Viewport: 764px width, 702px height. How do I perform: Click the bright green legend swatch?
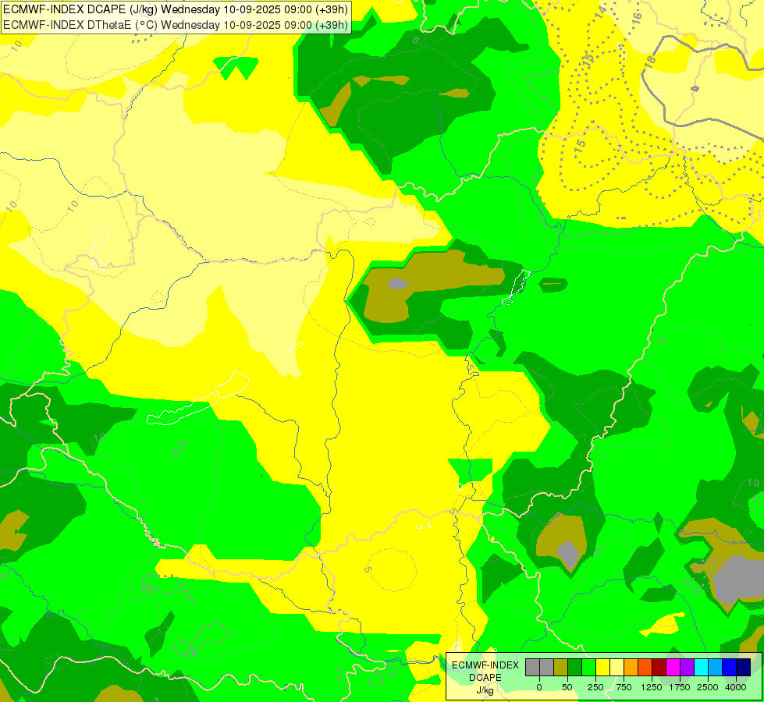589,668
